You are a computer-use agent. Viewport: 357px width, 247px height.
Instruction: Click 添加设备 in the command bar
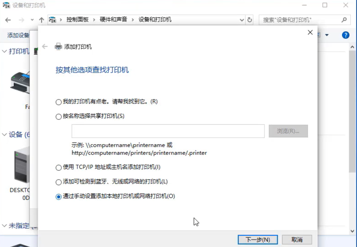[18, 36]
